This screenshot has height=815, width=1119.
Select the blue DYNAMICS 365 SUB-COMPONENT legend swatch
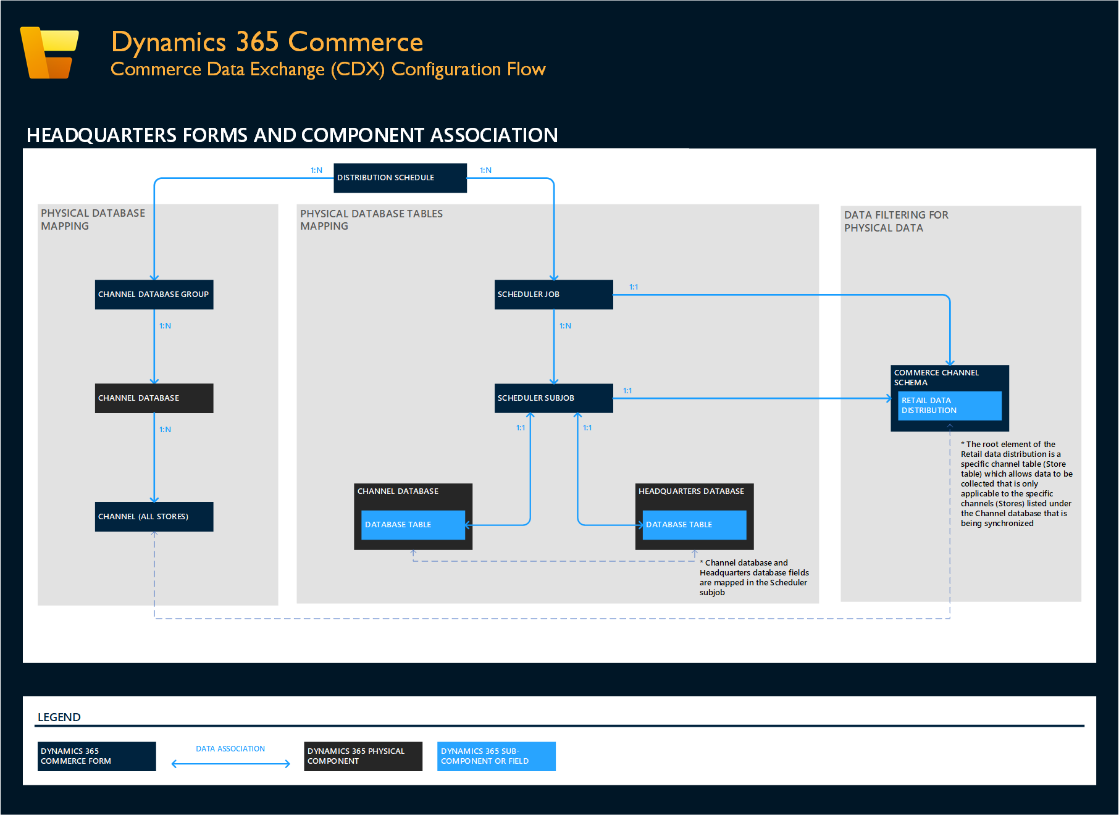[x=496, y=756]
